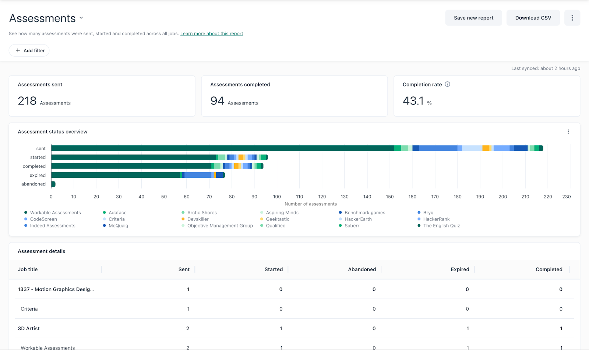This screenshot has width=589, height=350.
Task: Open the Assessment status overview options menu
Action: [x=568, y=132]
